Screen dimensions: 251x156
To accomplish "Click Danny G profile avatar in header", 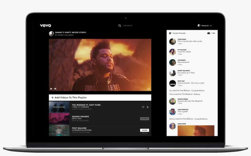I will pos(199,26).
